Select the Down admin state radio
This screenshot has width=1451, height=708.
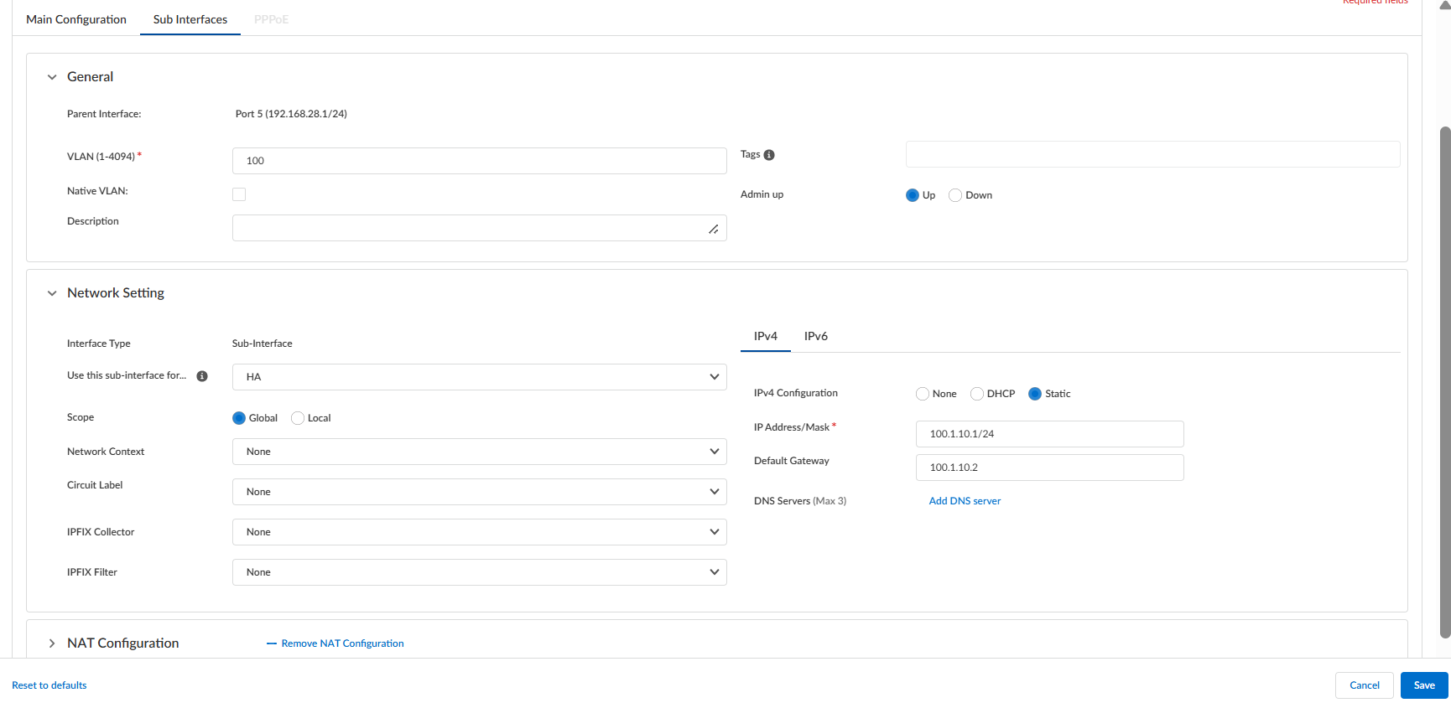pos(955,195)
